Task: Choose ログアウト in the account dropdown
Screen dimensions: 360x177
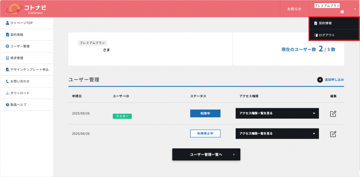Action: coord(327,35)
